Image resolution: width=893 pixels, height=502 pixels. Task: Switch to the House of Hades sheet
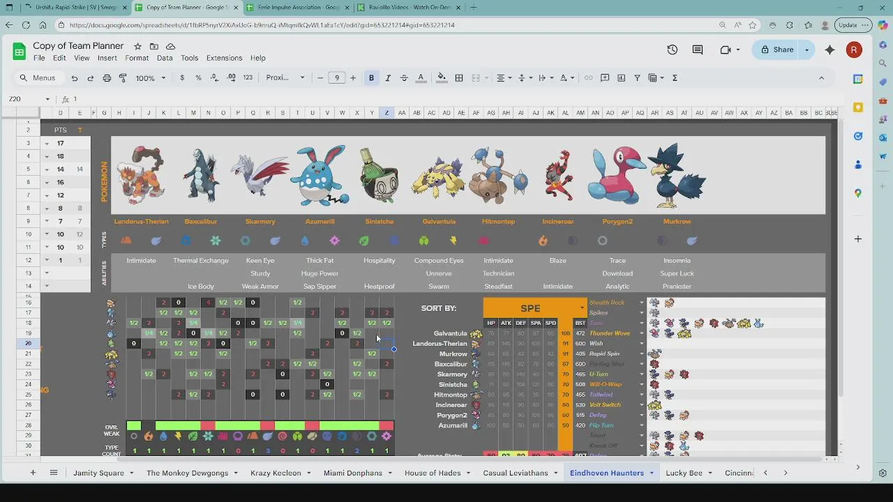click(x=433, y=473)
